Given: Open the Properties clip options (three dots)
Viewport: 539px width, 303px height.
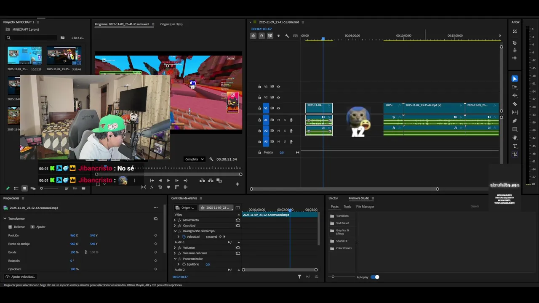Looking at the screenshot, I should pos(155,208).
